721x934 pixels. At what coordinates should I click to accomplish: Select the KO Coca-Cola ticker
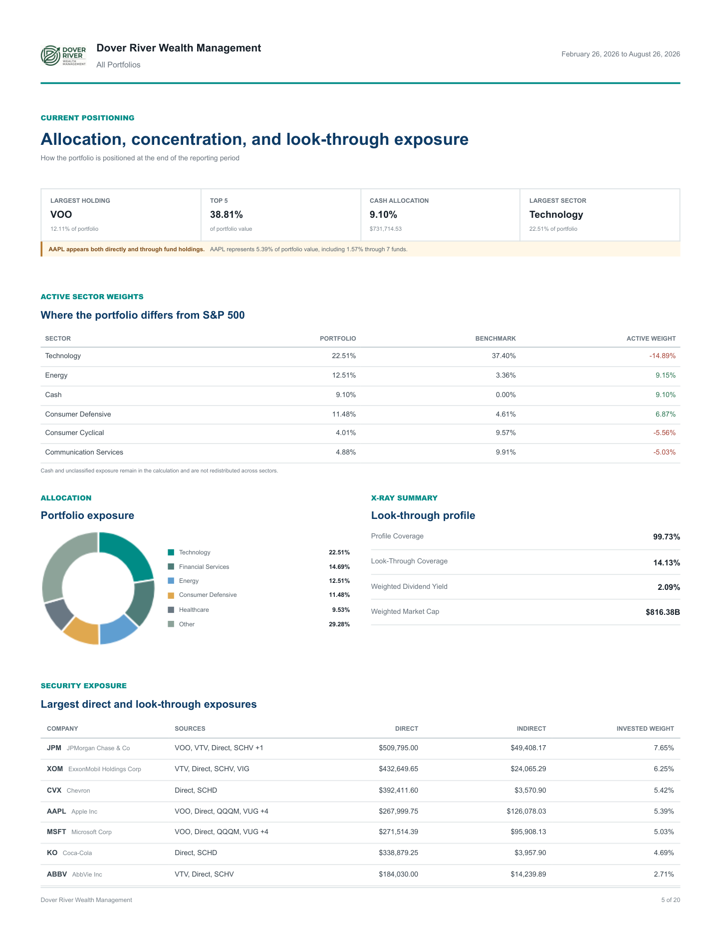click(x=52, y=853)
